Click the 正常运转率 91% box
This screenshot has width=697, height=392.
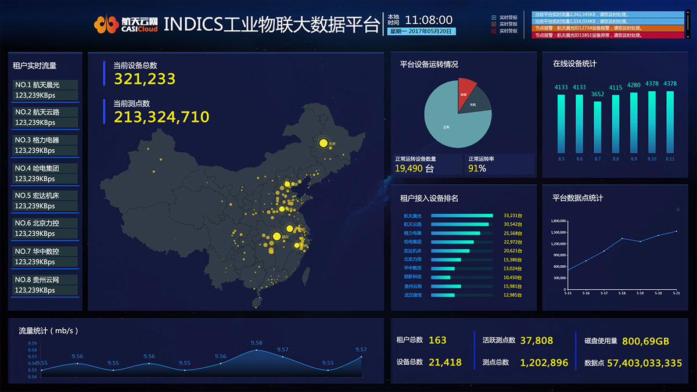[x=500, y=164]
